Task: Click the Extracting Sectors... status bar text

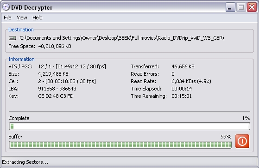Action: tap(25, 162)
